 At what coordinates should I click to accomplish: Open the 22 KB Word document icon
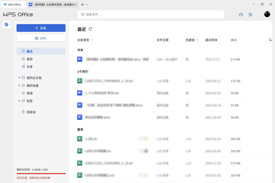tap(79, 105)
